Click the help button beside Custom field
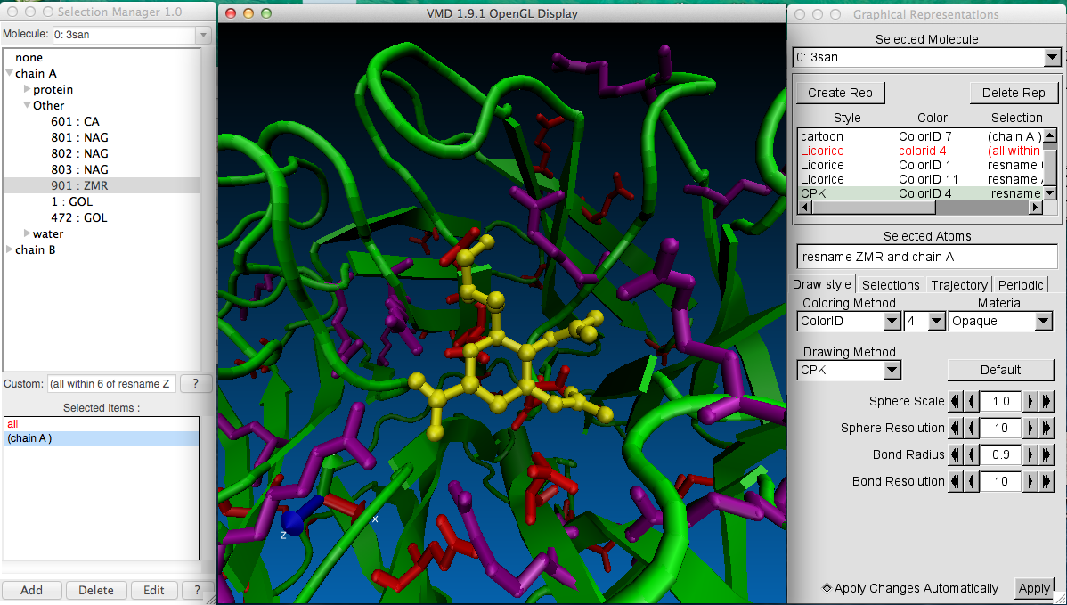The width and height of the screenshot is (1067, 605). pyautogui.click(x=196, y=384)
